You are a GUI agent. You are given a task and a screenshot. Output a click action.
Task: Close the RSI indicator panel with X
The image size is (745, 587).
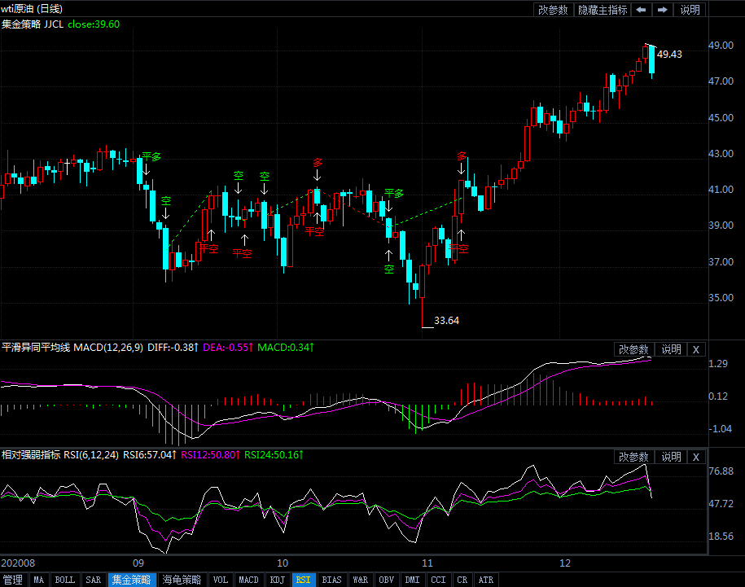695,457
